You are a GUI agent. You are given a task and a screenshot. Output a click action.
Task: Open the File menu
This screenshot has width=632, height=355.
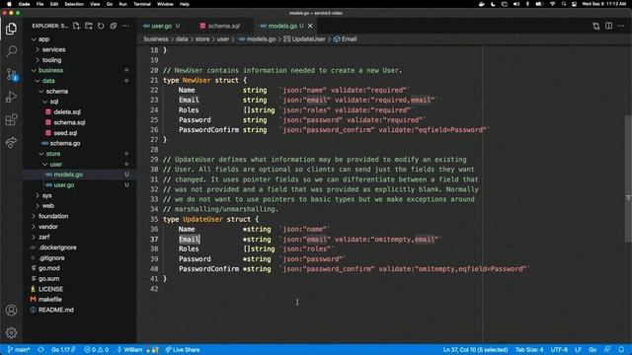[x=39, y=4]
